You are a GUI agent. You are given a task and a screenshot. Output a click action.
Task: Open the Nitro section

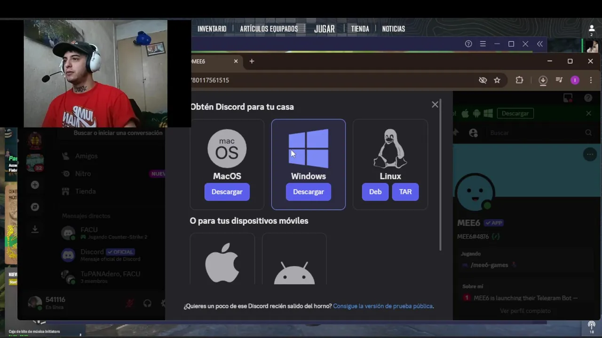tap(83, 174)
